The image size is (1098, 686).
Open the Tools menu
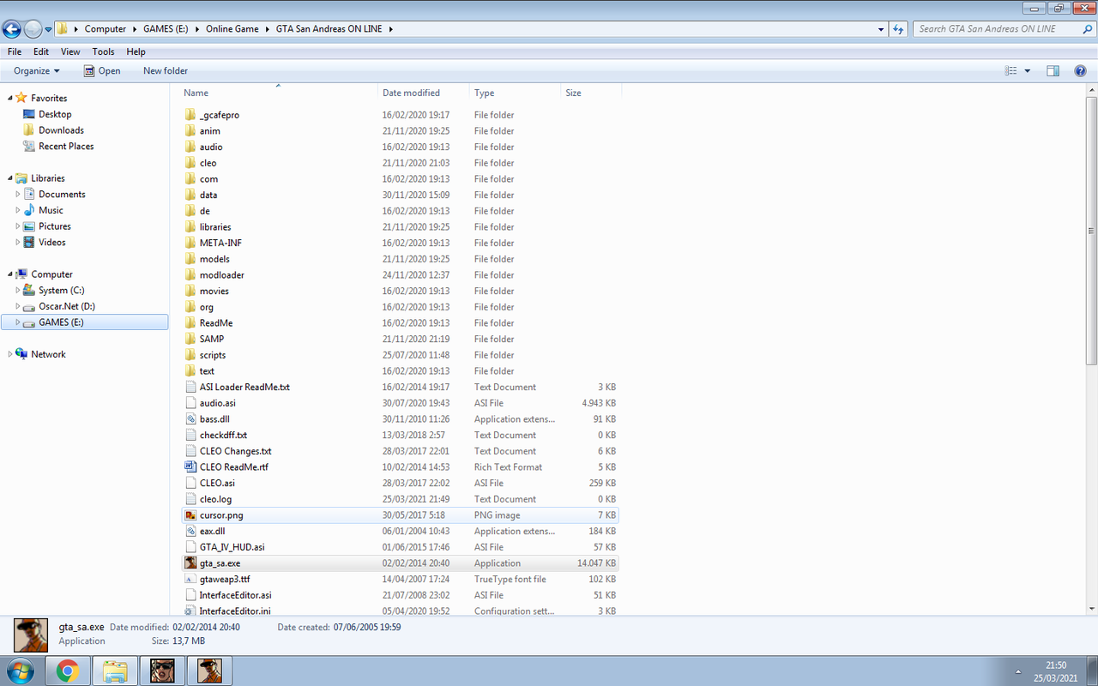click(104, 51)
